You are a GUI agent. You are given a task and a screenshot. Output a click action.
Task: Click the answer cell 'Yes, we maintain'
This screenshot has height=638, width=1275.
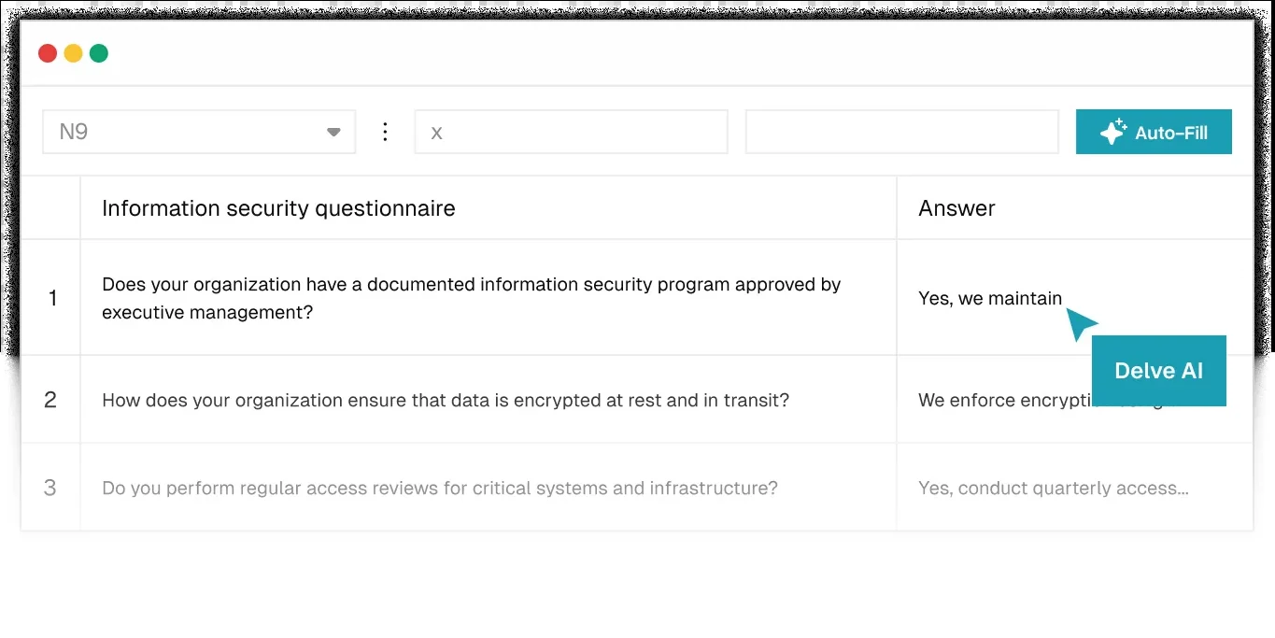(x=990, y=298)
